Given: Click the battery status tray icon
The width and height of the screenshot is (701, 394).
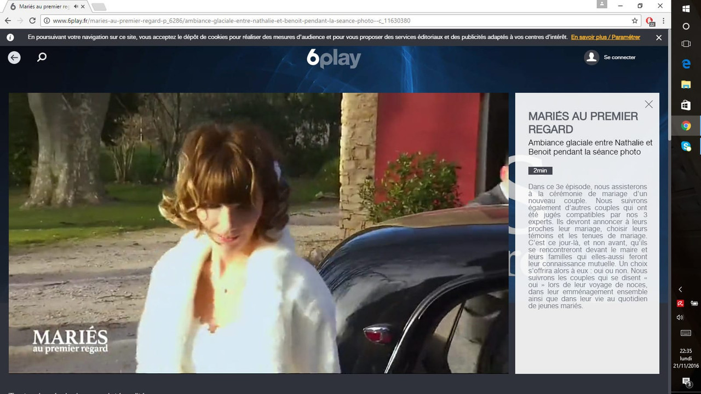Looking at the screenshot, I should [694, 303].
